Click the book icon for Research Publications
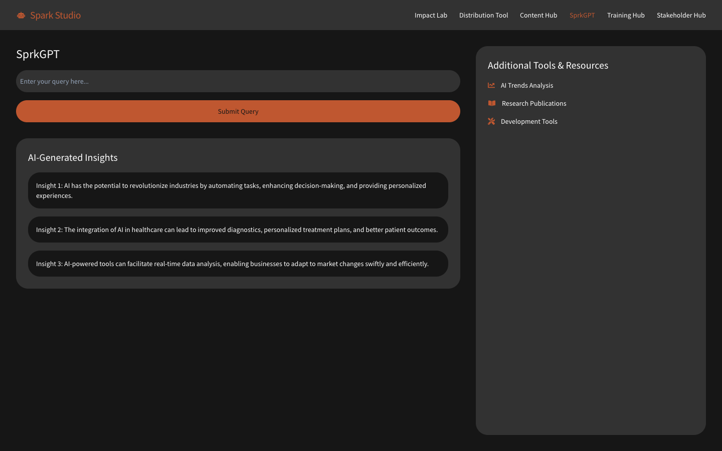This screenshot has height=451, width=722. click(492, 103)
